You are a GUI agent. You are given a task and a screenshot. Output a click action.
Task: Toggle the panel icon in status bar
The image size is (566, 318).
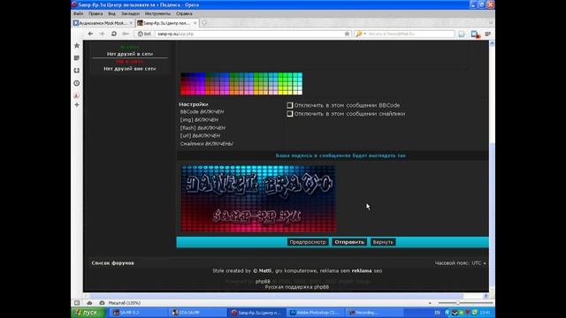(x=77, y=303)
